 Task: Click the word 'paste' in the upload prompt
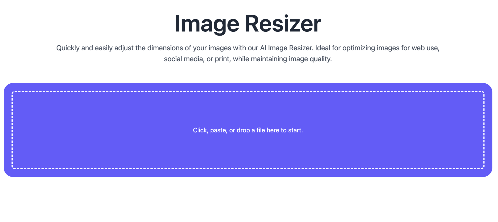pyautogui.click(x=218, y=130)
